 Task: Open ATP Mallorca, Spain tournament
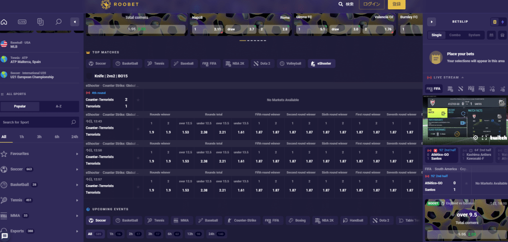point(40,60)
